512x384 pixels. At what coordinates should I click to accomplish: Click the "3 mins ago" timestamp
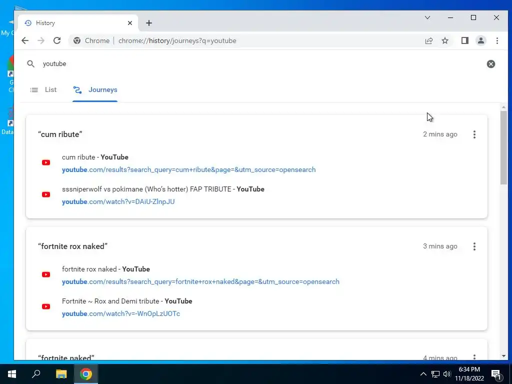(440, 246)
